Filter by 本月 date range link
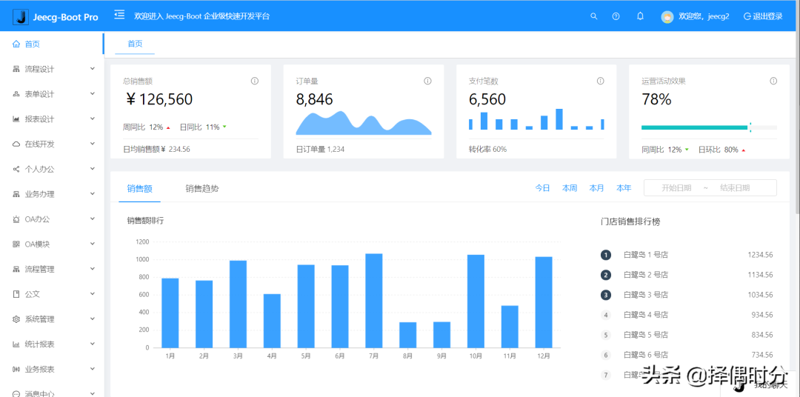This screenshot has width=800, height=397. pyautogui.click(x=596, y=188)
